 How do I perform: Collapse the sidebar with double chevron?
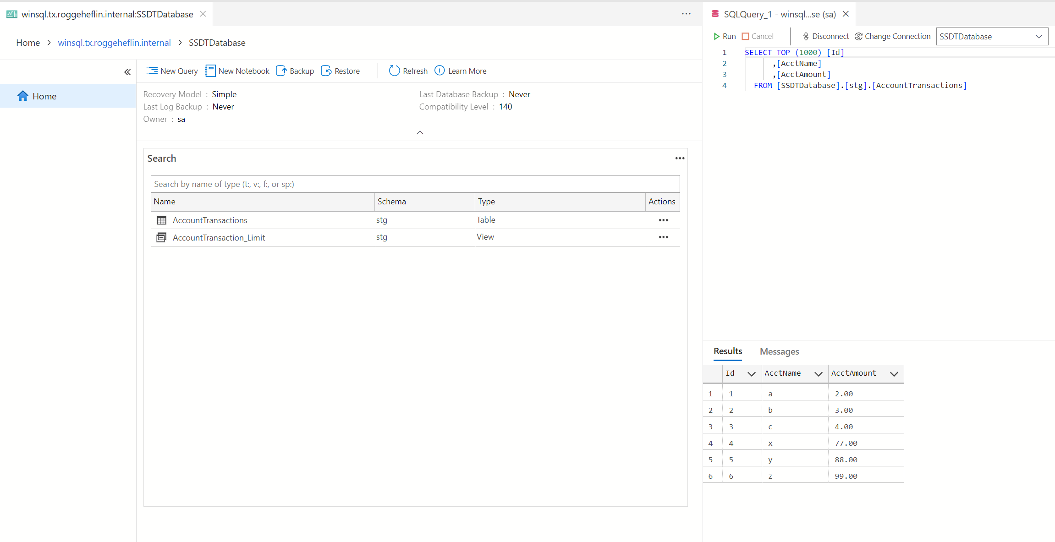point(127,72)
